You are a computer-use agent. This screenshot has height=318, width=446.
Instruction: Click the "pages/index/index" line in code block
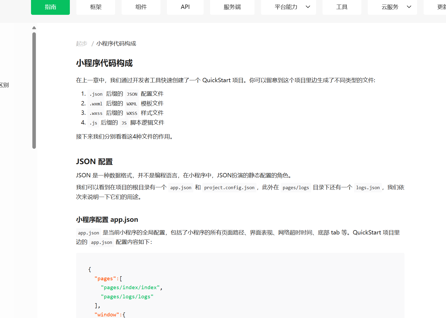point(132,288)
